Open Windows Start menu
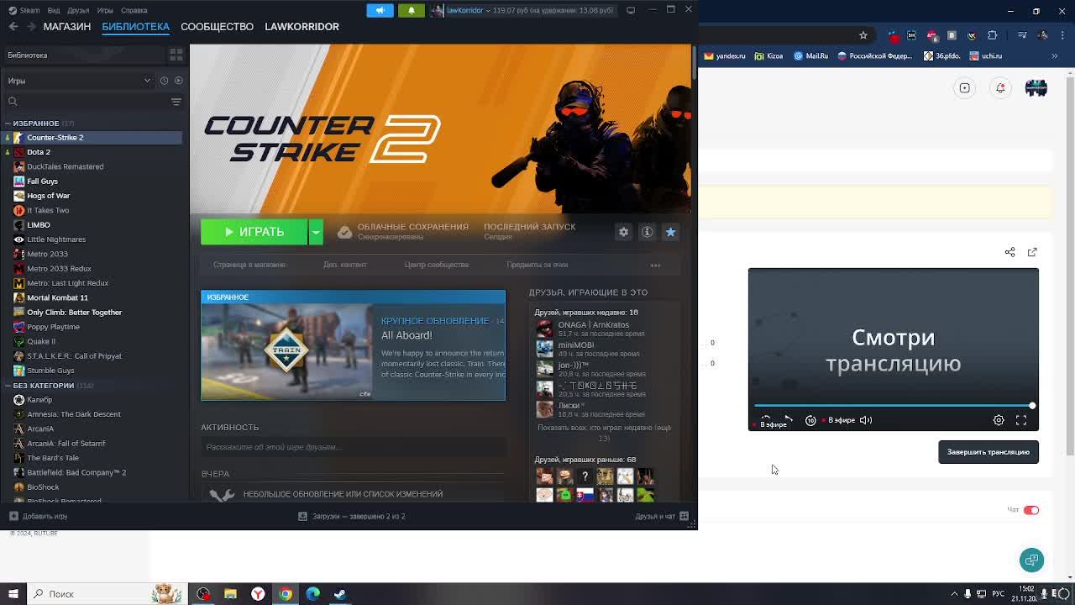The image size is (1075, 605). pyautogui.click(x=13, y=594)
